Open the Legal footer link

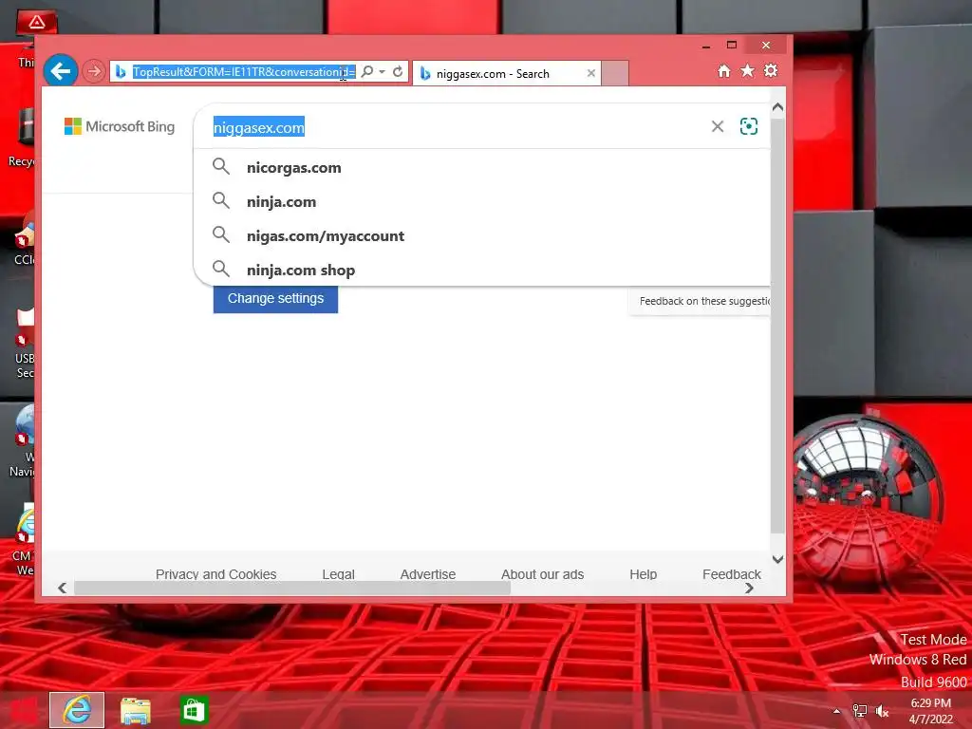338,574
